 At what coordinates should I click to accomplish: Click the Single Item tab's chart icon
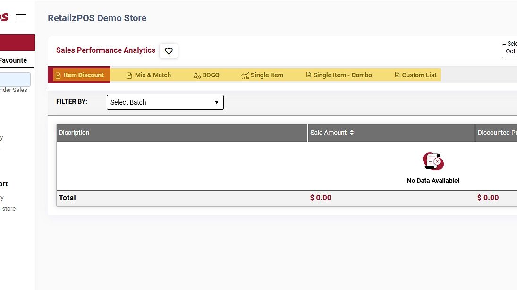(245, 75)
